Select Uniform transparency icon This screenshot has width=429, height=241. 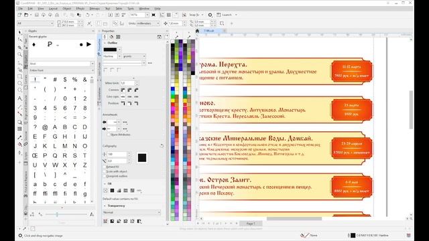pyautogui.click(x=112, y=221)
